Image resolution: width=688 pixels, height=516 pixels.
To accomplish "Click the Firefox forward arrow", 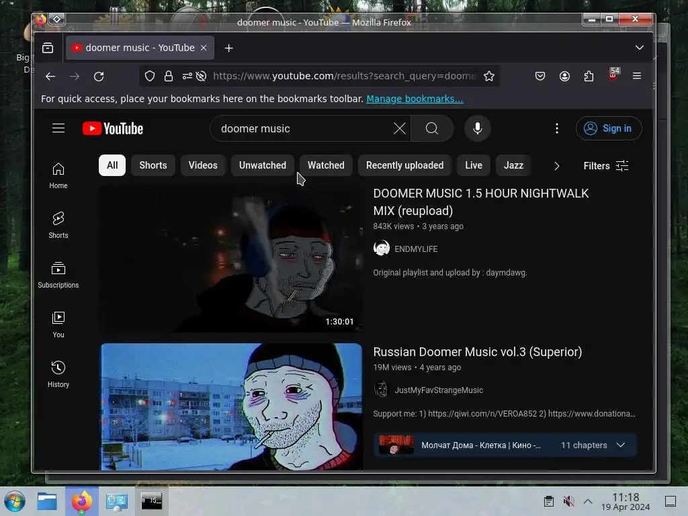I will point(75,77).
